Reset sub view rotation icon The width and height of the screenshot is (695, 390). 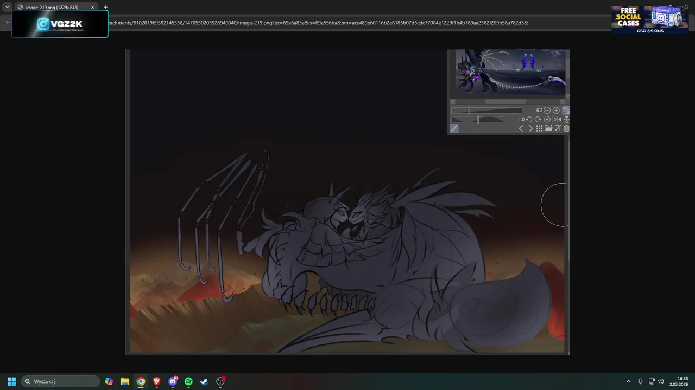click(547, 119)
